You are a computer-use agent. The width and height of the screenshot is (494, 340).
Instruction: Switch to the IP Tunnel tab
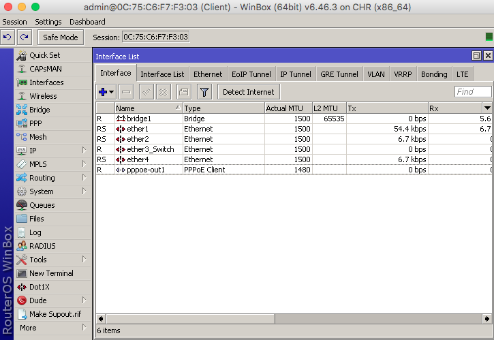[x=296, y=74]
